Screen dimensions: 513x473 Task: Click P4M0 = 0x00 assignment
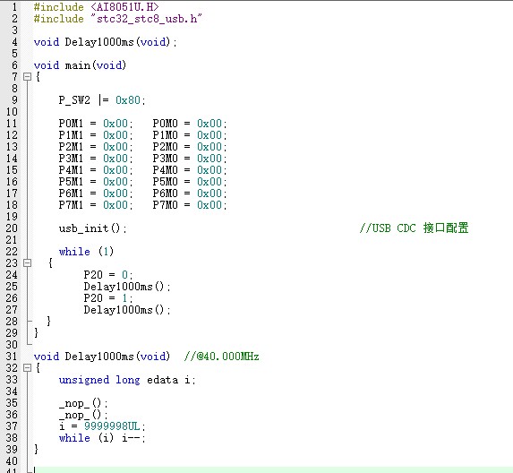pyautogui.click(x=190, y=170)
